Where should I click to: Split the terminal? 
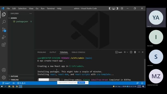click(131, 52)
